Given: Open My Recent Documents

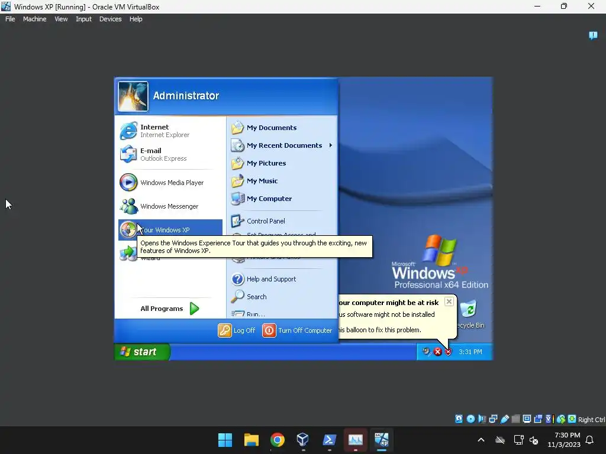Looking at the screenshot, I should click(x=282, y=145).
